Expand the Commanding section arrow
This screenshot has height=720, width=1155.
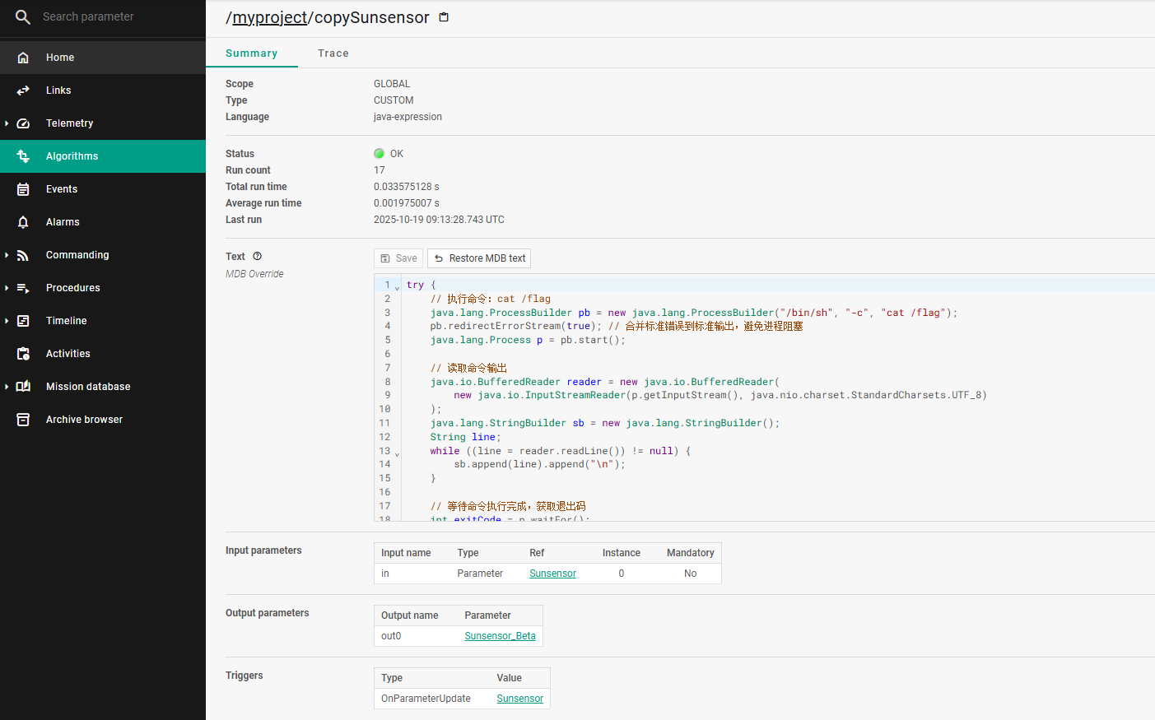click(7, 255)
